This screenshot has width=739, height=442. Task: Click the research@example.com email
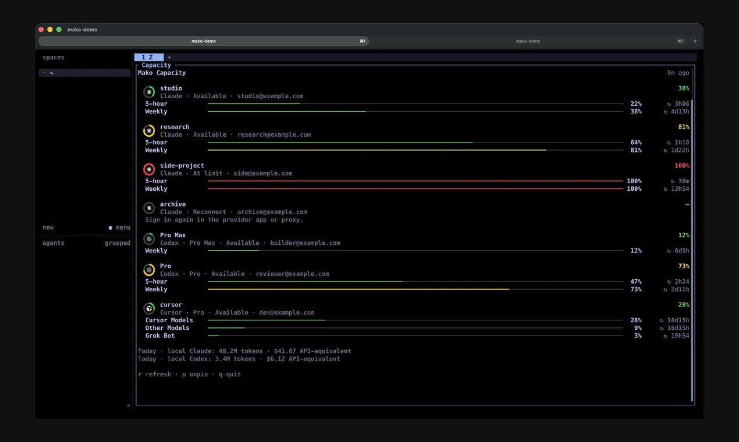click(274, 134)
